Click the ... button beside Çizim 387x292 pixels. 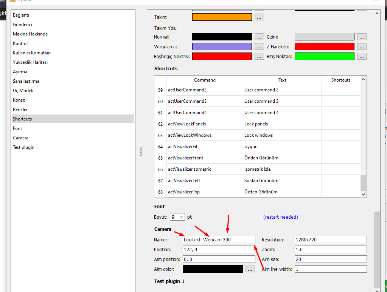pos(362,37)
